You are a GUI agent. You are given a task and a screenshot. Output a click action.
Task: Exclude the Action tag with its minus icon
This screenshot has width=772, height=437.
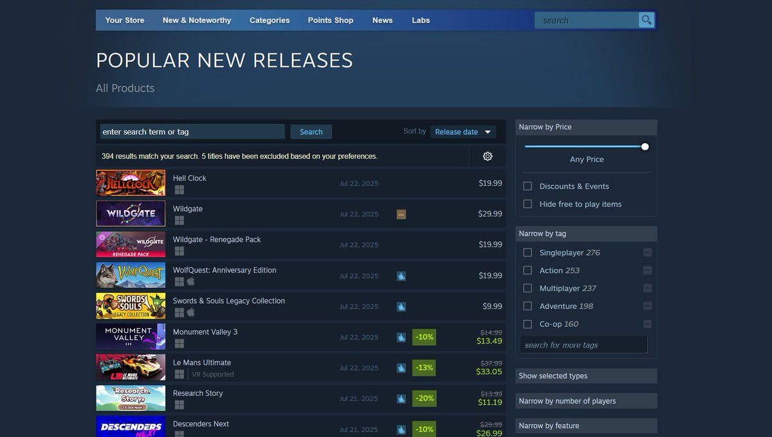(647, 271)
